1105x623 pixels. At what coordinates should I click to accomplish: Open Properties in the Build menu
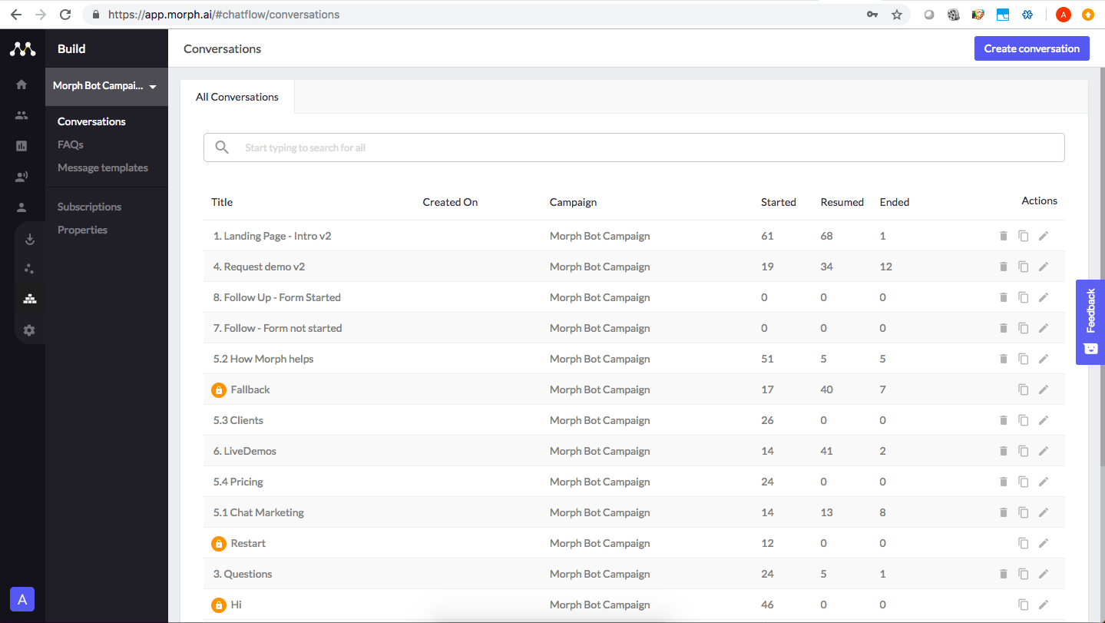pos(82,230)
